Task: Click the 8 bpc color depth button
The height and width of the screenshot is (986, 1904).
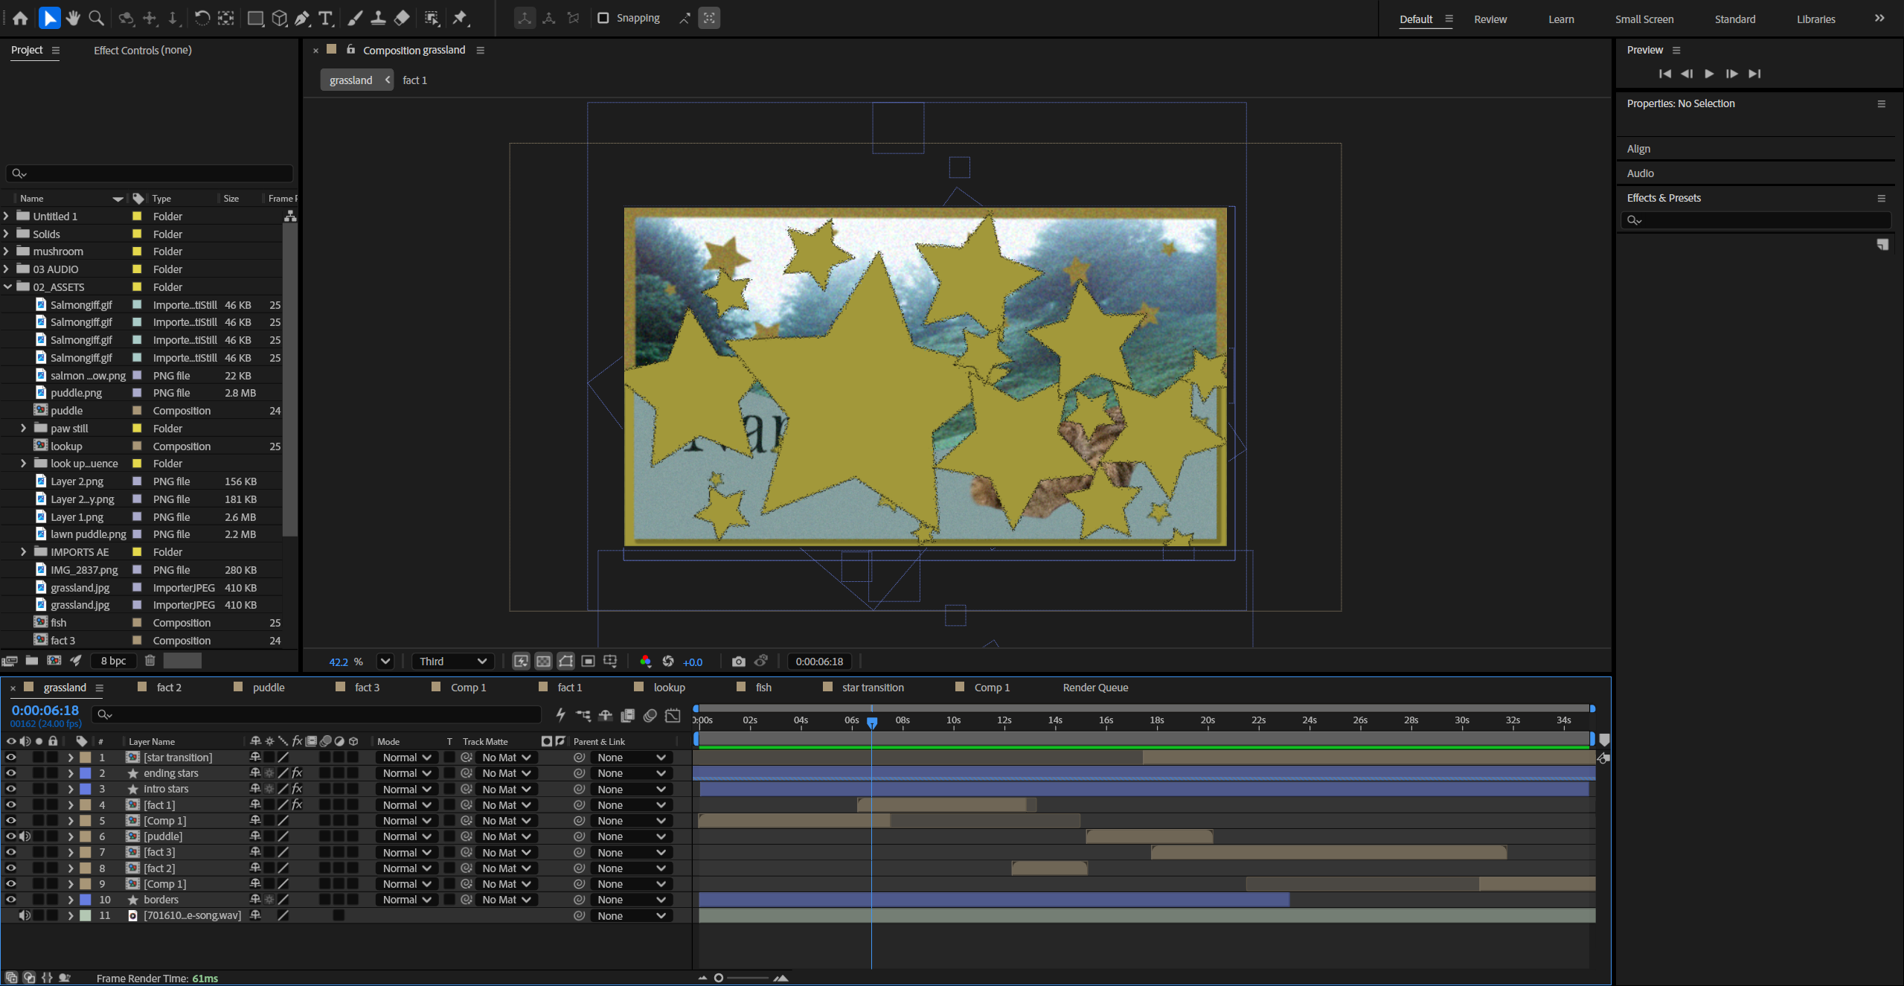Action: tap(113, 661)
